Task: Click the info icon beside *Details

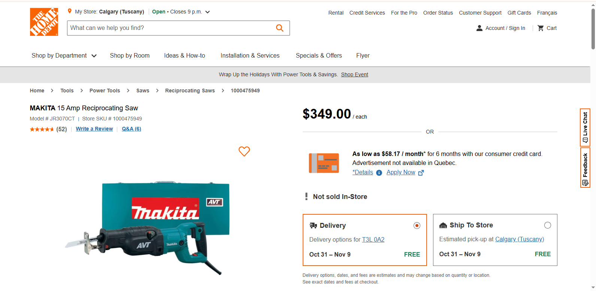Action: coord(379,173)
